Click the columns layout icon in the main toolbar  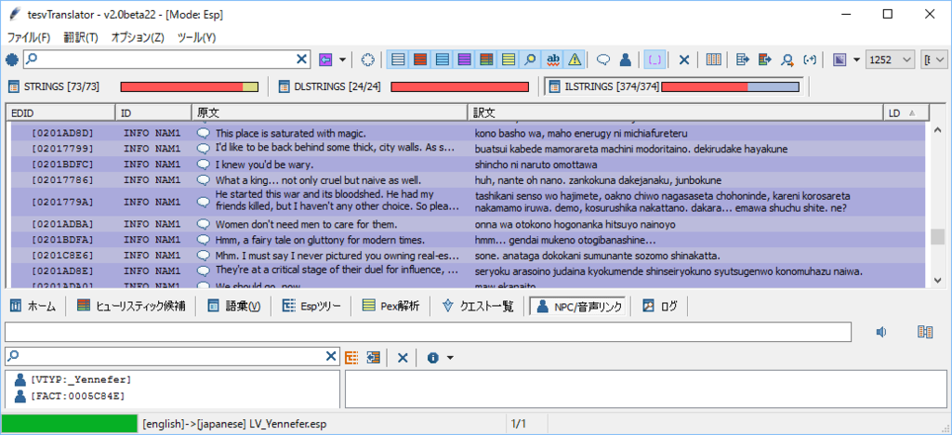(713, 59)
